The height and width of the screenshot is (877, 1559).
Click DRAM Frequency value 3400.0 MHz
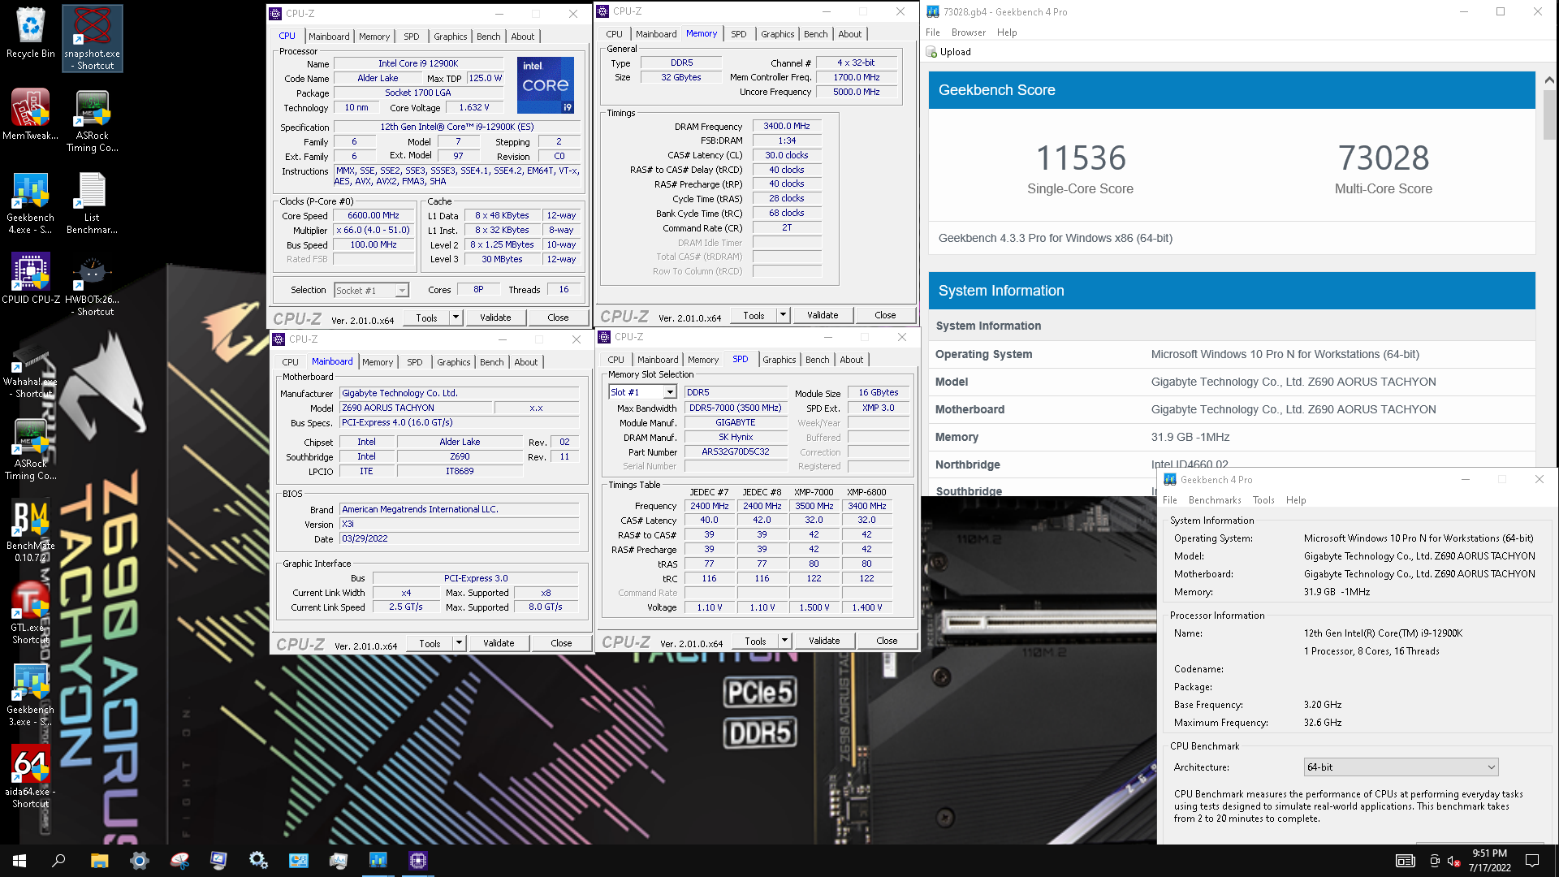pyautogui.click(x=787, y=126)
